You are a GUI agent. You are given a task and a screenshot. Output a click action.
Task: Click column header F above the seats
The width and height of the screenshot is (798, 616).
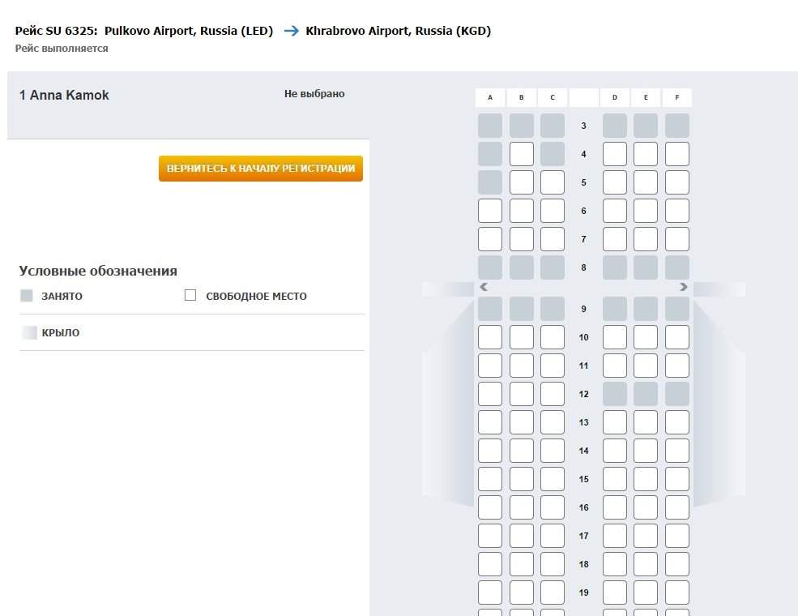coord(676,98)
